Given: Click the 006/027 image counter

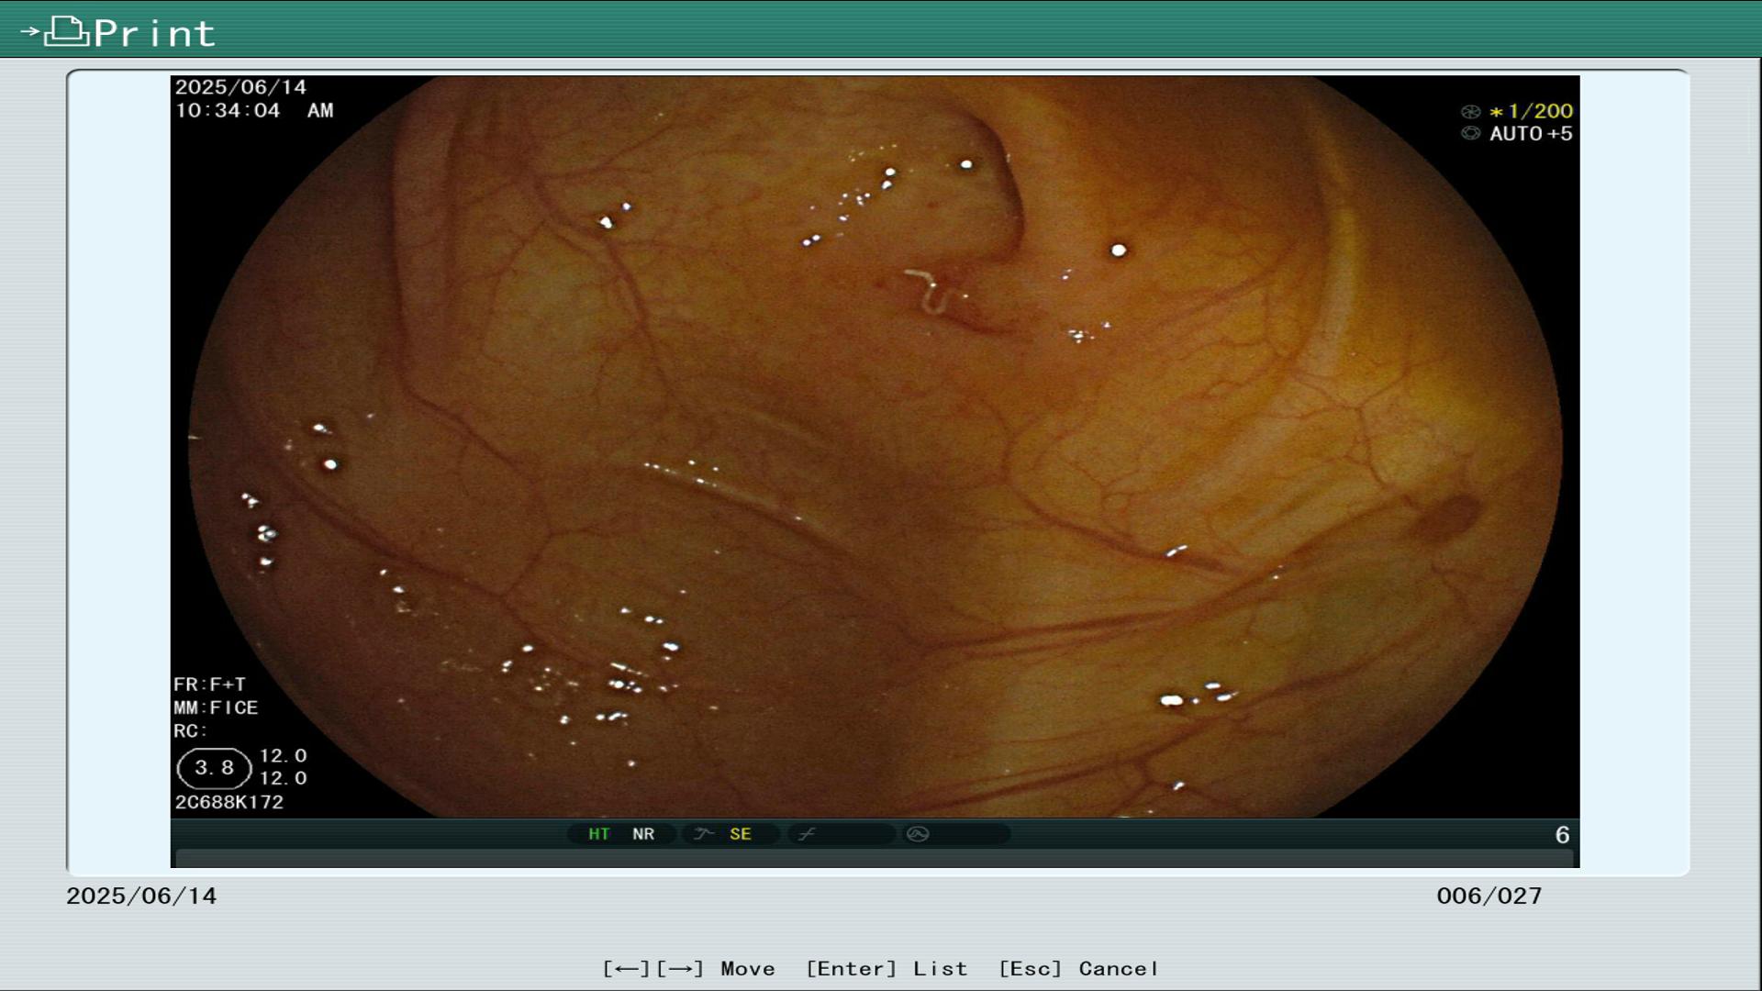Looking at the screenshot, I should (x=1489, y=896).
